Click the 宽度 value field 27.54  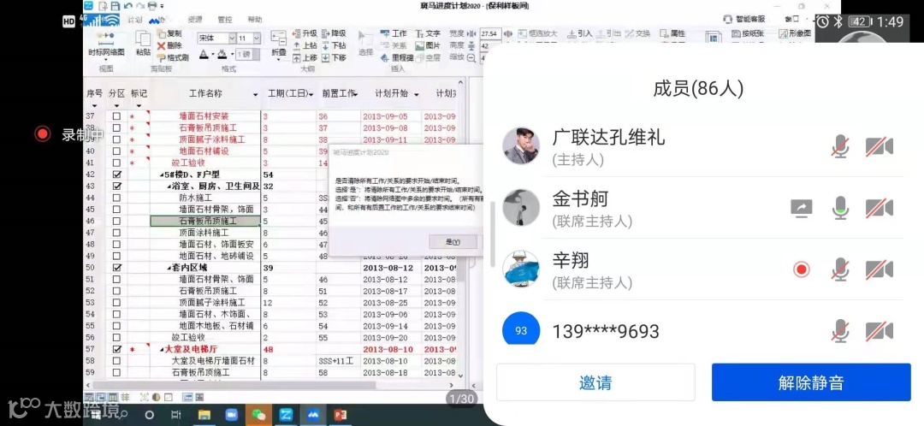pyautogui.click(x=490, y=33)
